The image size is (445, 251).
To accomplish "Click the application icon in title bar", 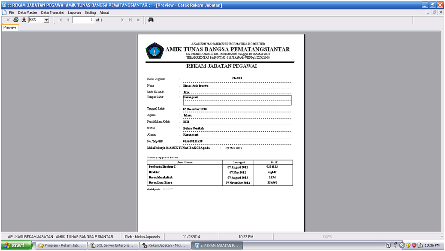I will (4, 5).
